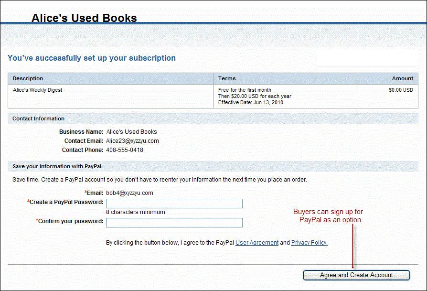Click the Effective Date Jun 13, 2010 text

click(x=251, y=102)
